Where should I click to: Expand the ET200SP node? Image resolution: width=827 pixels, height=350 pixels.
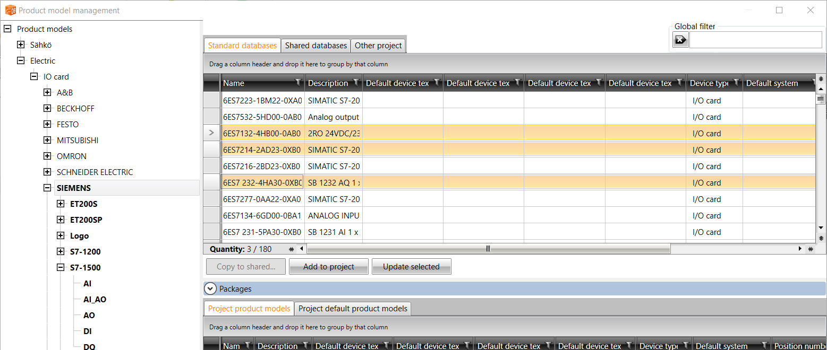pyautogui.click(x=61, y=220)
